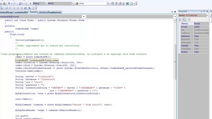
Task: Click the Other Windows toolbar icon
Action: [131, 4]
